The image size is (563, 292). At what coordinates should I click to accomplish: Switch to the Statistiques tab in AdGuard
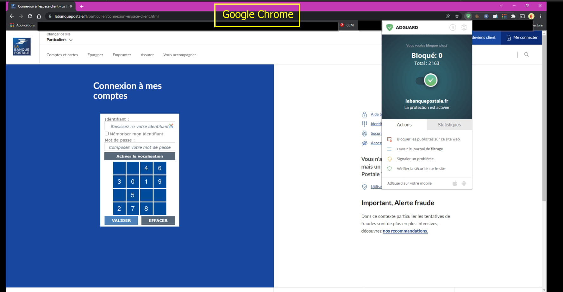click(x=449, y=125)
